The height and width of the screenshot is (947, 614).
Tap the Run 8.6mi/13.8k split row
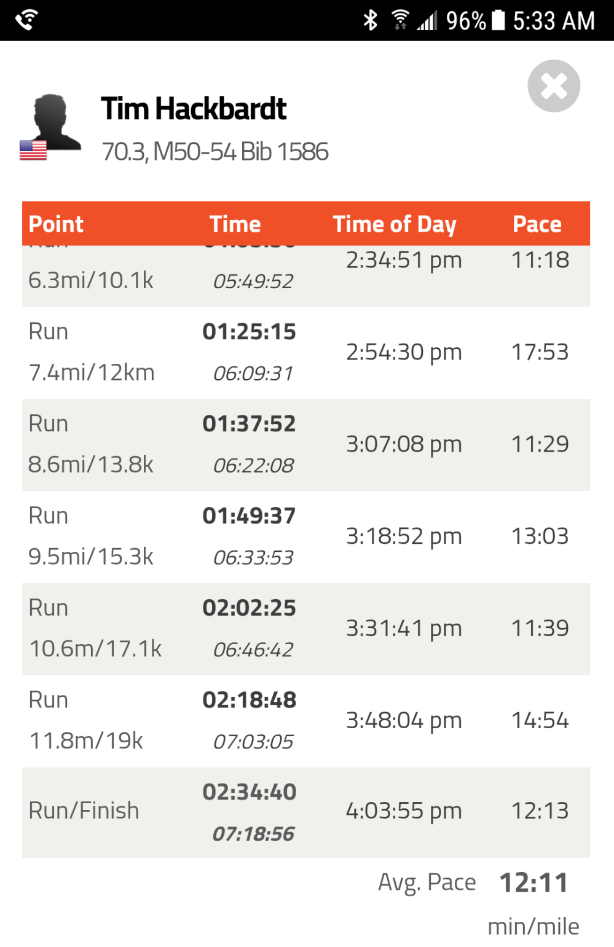tap(305, 445)
